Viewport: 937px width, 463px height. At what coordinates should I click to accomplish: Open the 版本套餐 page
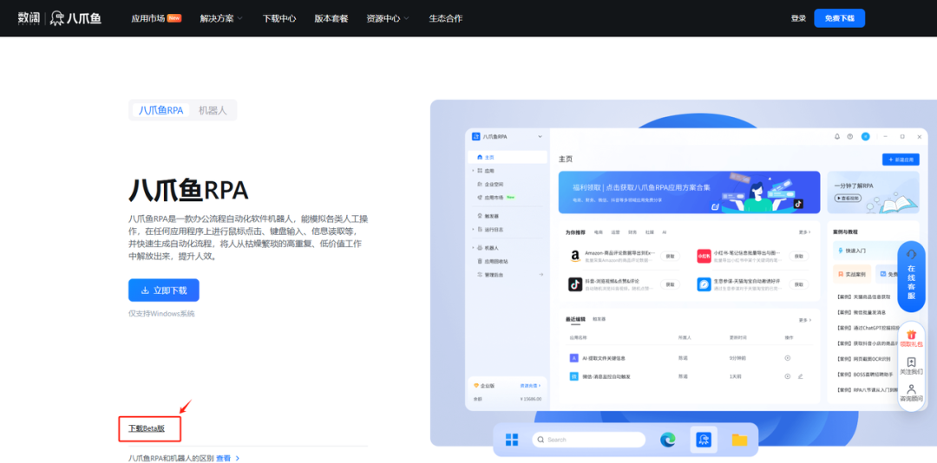[331, 18]
